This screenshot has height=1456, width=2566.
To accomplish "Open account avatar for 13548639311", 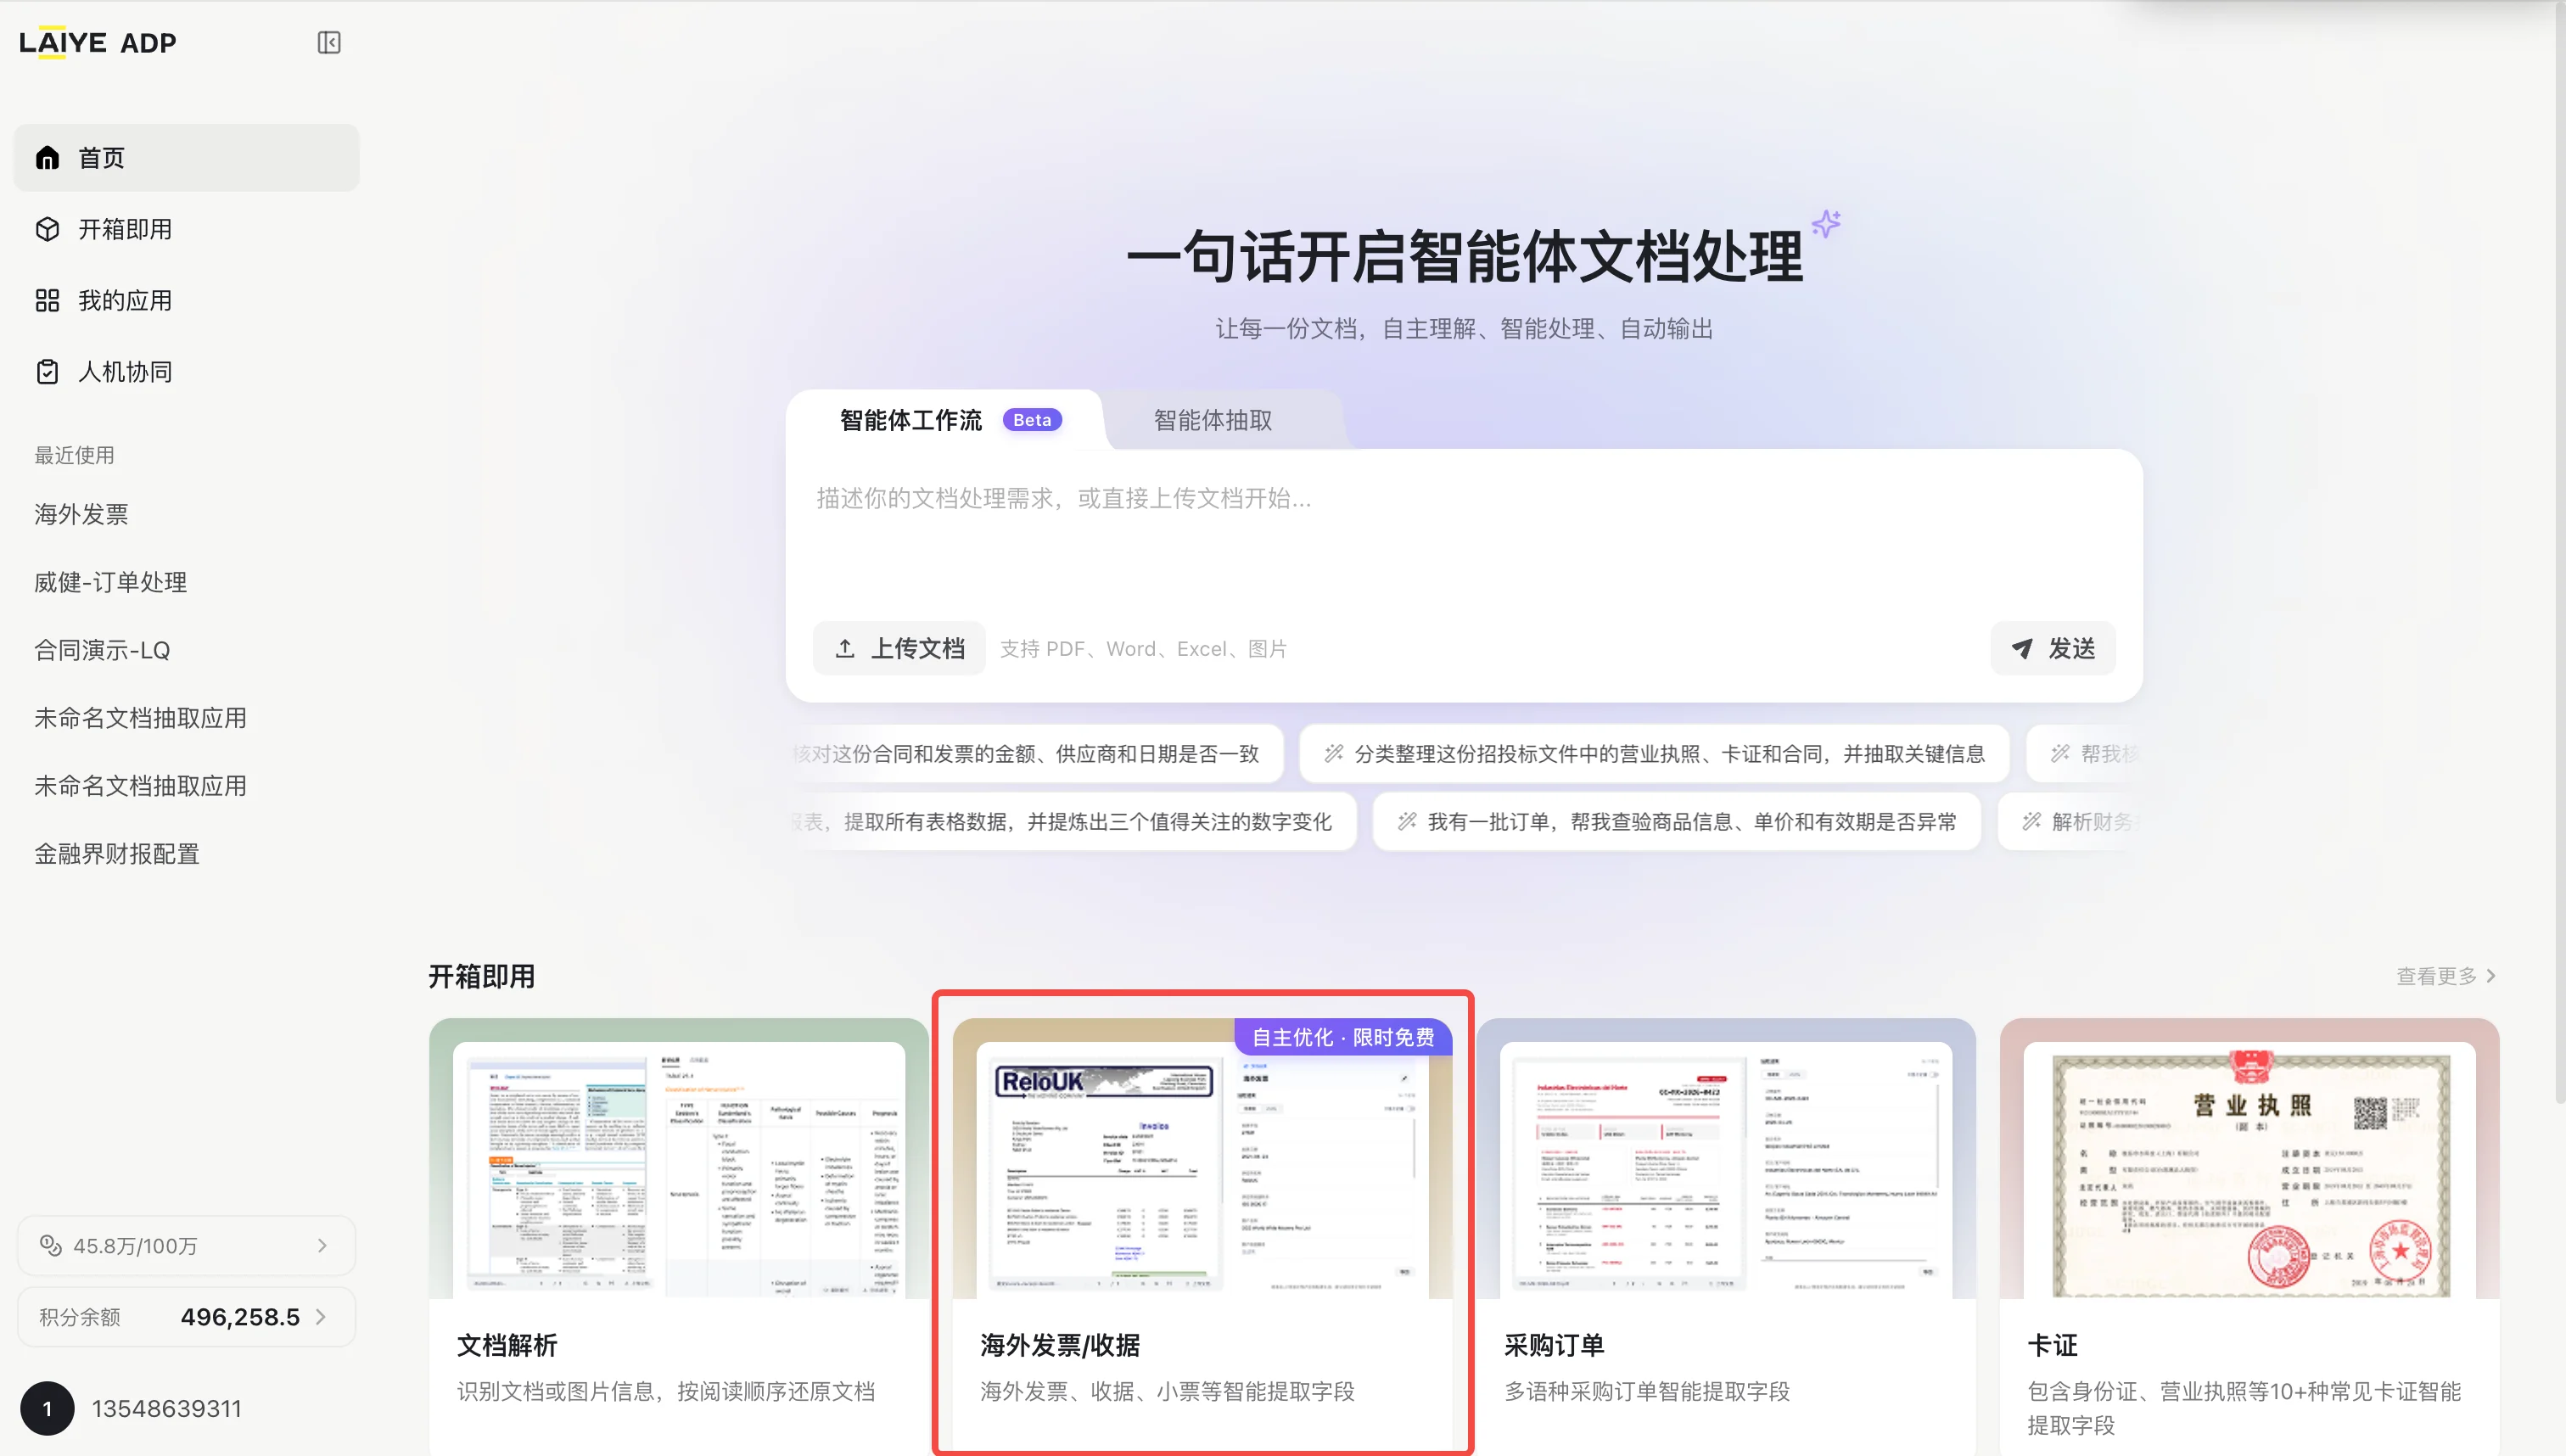I will point(47,1409).
